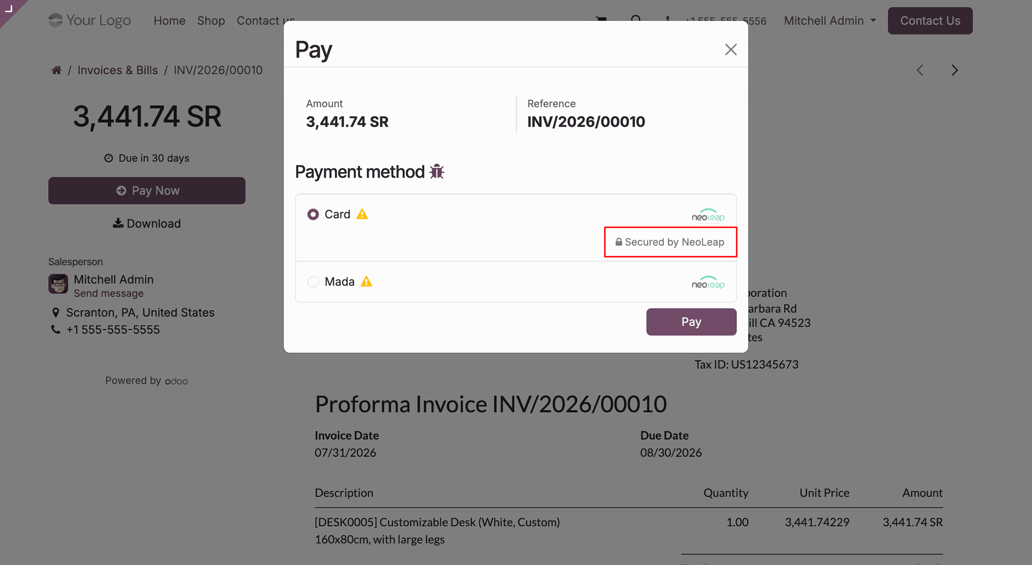Open the Shop menu item
This screenshot has height=565, width=1032.
[211, 21]
